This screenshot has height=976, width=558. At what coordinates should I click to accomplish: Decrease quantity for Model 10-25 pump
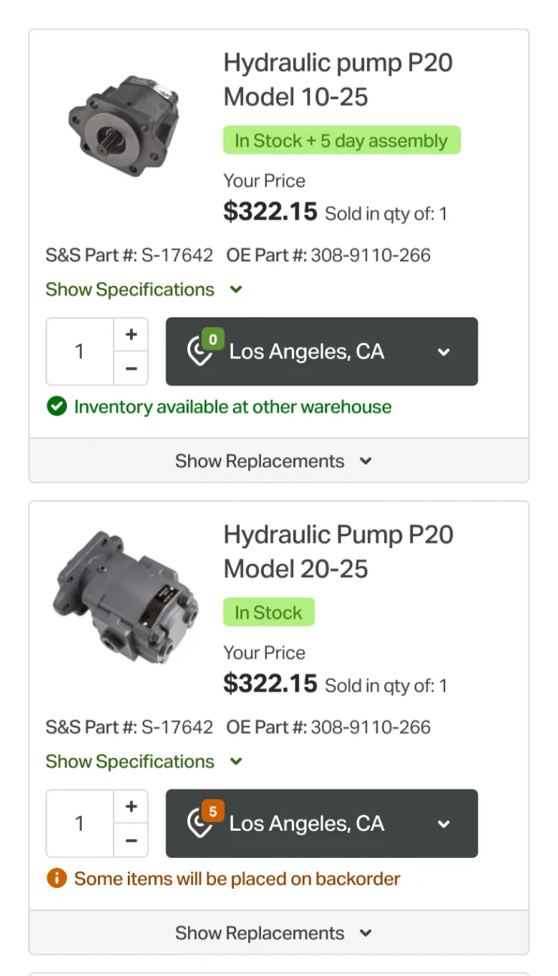(x=131, y=368)
